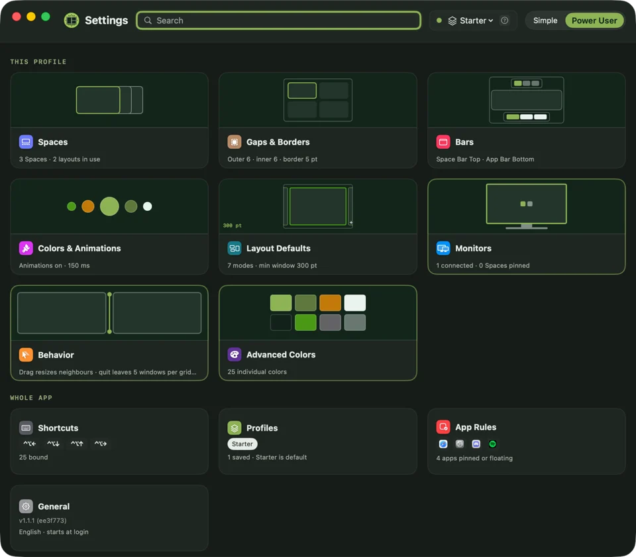636x557 pixels.
Task: Click the control-option-down arrow shortcut glyph
Action: click(x=53, y=444)
